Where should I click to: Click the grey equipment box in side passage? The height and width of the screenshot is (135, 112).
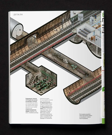click(x=65, y=61)
